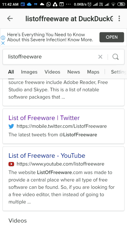This screenshot has width=127, height=227.
Task: Open the three-dot overflow menu
Action: point(119,18)
